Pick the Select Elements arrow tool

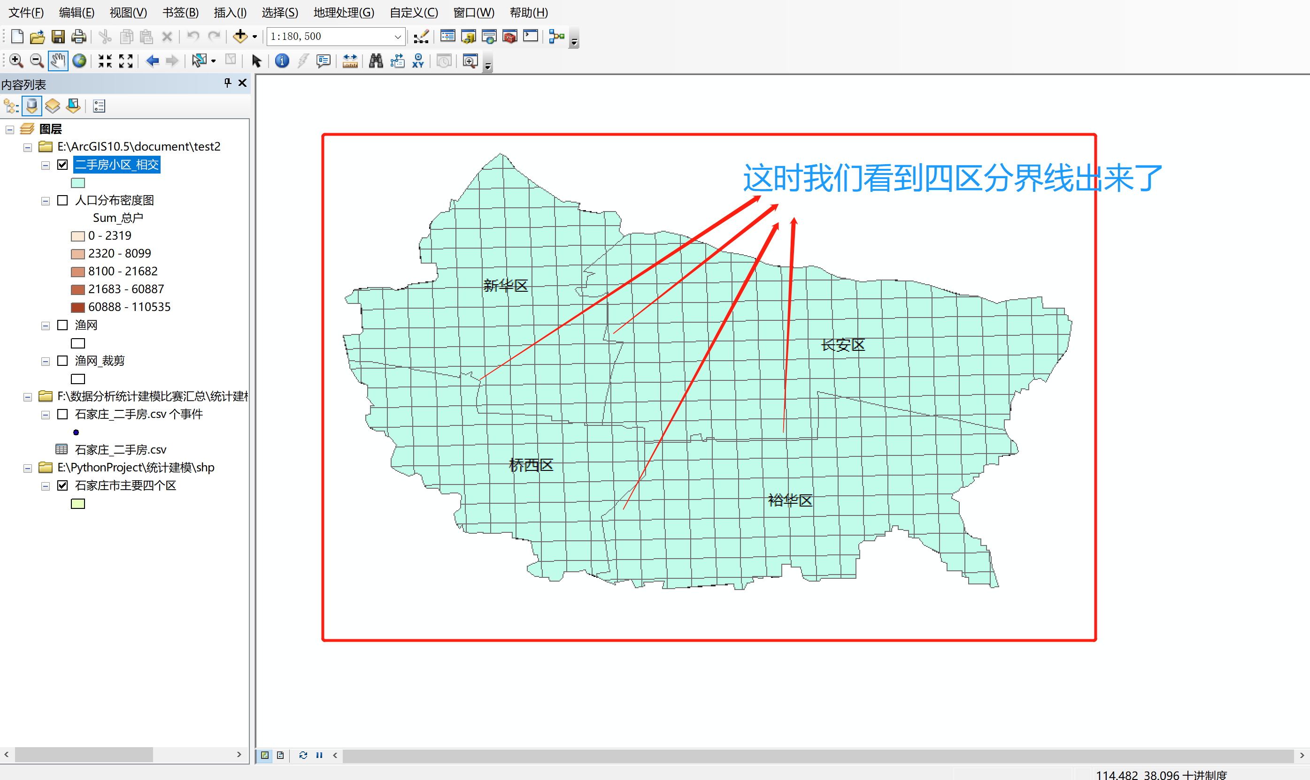pyautogui.click(x=256, y=61)
